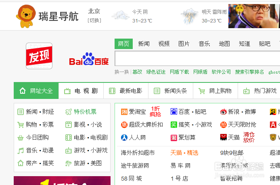Click the home icon in 网址大全 tab
Screen dimensions: 280x185
click(x=23, y=91)
